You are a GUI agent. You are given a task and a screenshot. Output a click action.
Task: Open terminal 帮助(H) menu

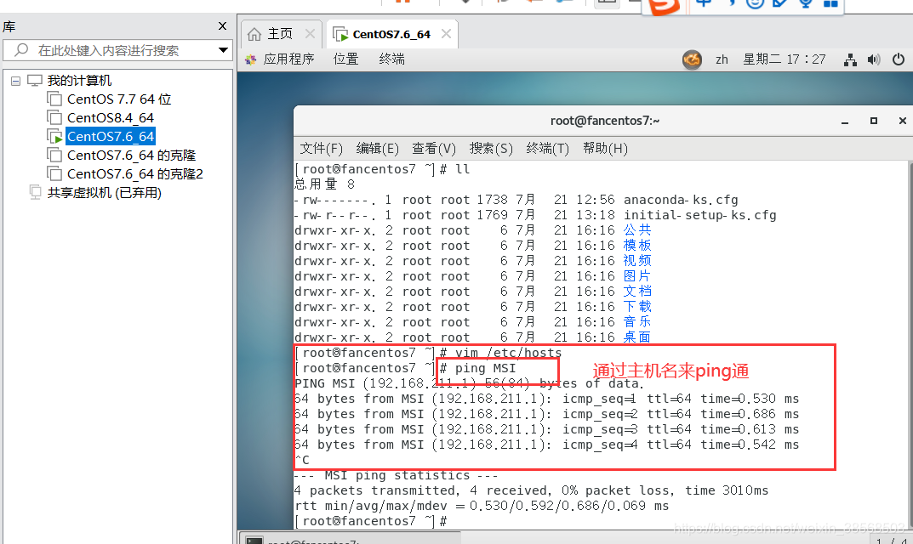click(x=605, y=149)
